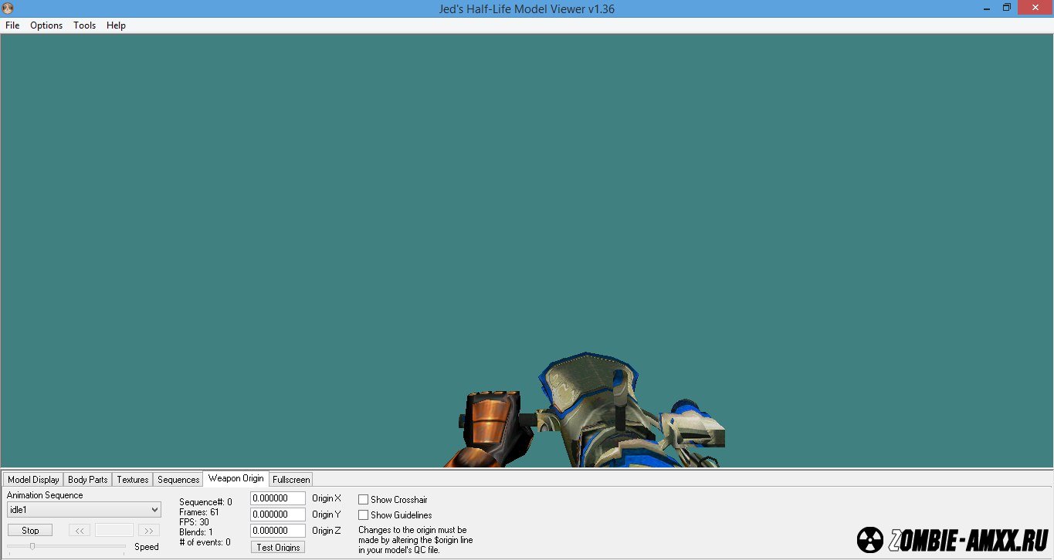The height and width of the screenshot is (560, 1054).
Task: Open the Help menu
Action: point(116,25)
